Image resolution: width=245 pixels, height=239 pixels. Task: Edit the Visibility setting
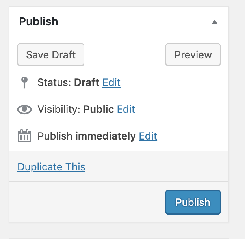(x=126, y=109)
